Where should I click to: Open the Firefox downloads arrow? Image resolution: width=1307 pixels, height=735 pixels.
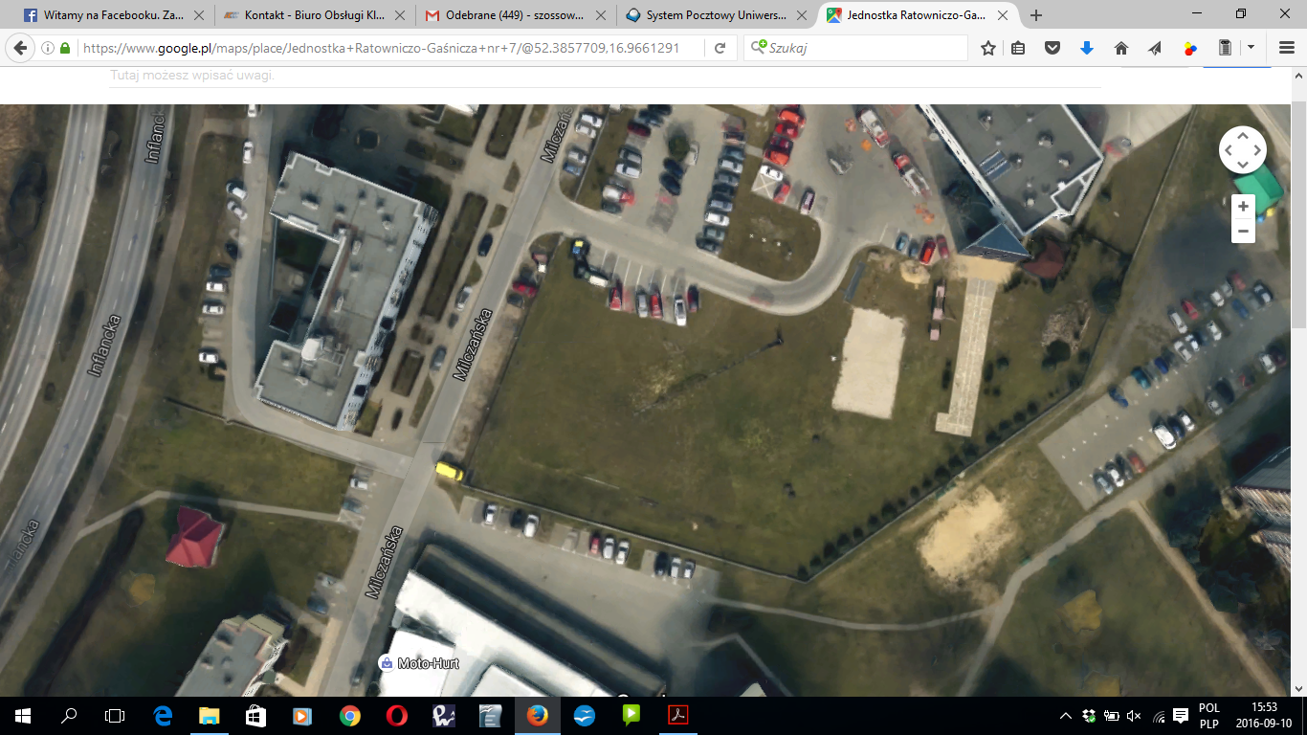(x=1087, y=48)
